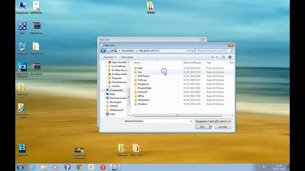
Task: Select the Python27 folder
Action: point(142,92)
